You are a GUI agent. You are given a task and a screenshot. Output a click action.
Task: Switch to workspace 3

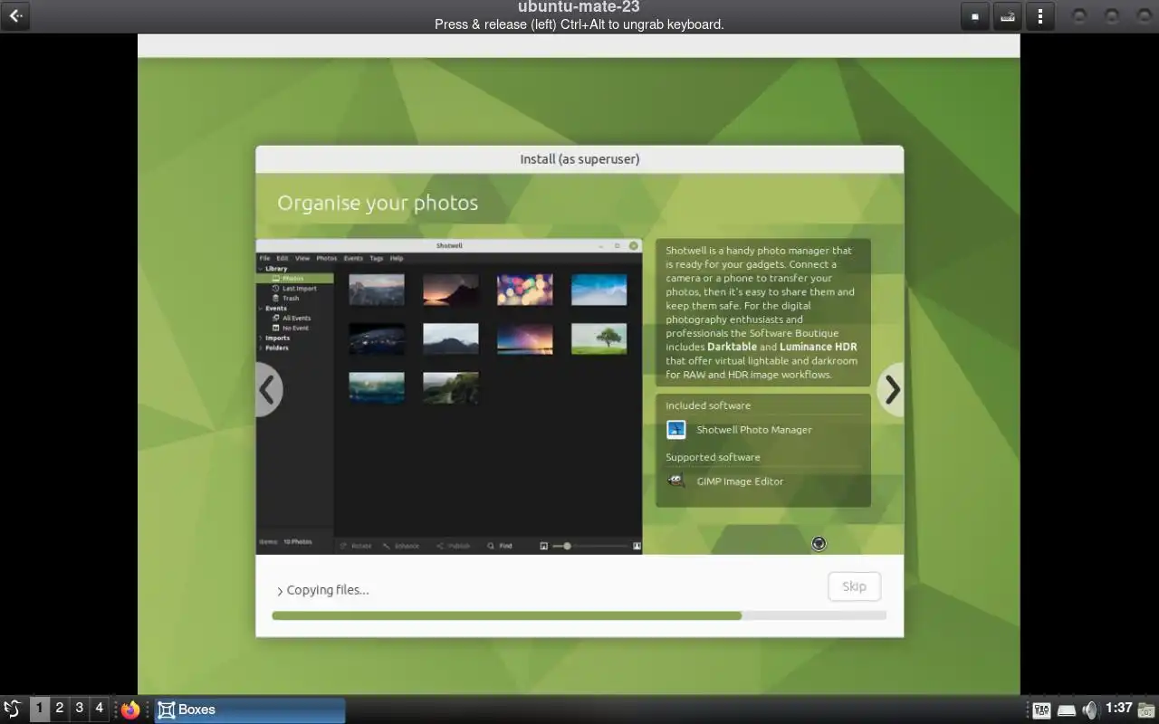(80, 709)
